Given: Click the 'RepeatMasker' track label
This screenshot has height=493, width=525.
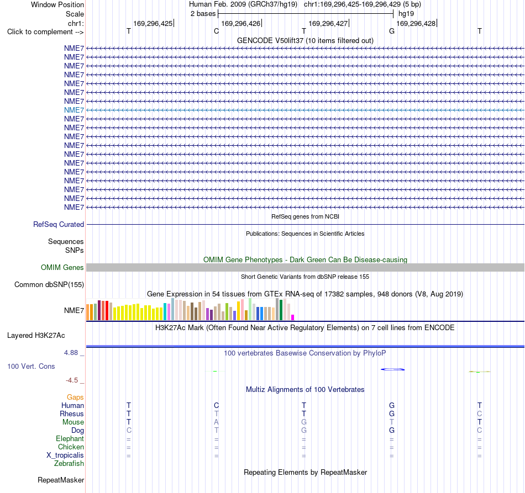Looking at the screenshot, I should [61, 480].
